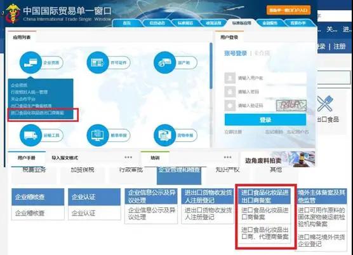Open the 边角废料拍卖 banner
This screenshot has width=353, height=255.
click(278, 159)
